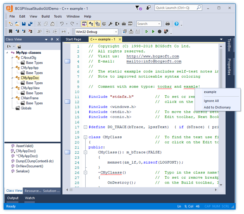The height and width of the screenshot is (214, 244).
Task: Open the Search combo box dropdown arrow
Action: coord(159,24)
